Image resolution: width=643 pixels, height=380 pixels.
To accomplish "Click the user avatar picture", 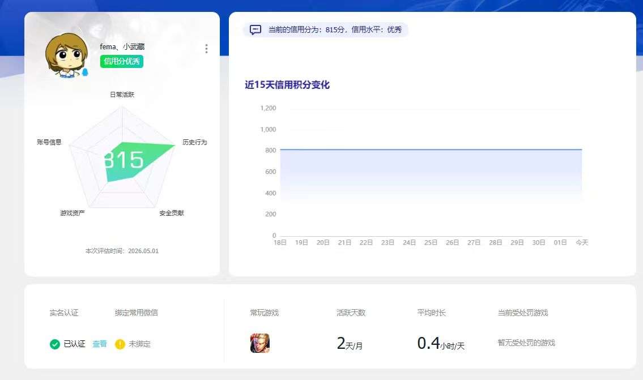I will [x=66, y=55].
